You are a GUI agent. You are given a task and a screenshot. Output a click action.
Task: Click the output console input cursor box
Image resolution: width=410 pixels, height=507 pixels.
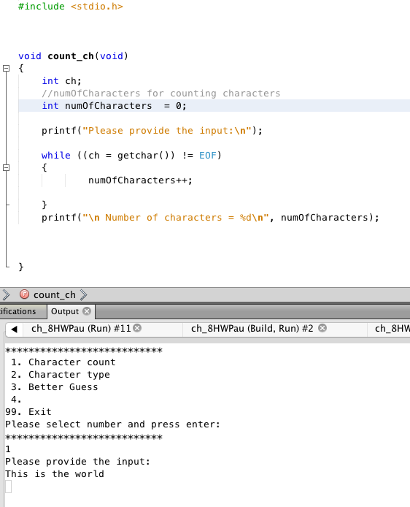click(9, 487)
